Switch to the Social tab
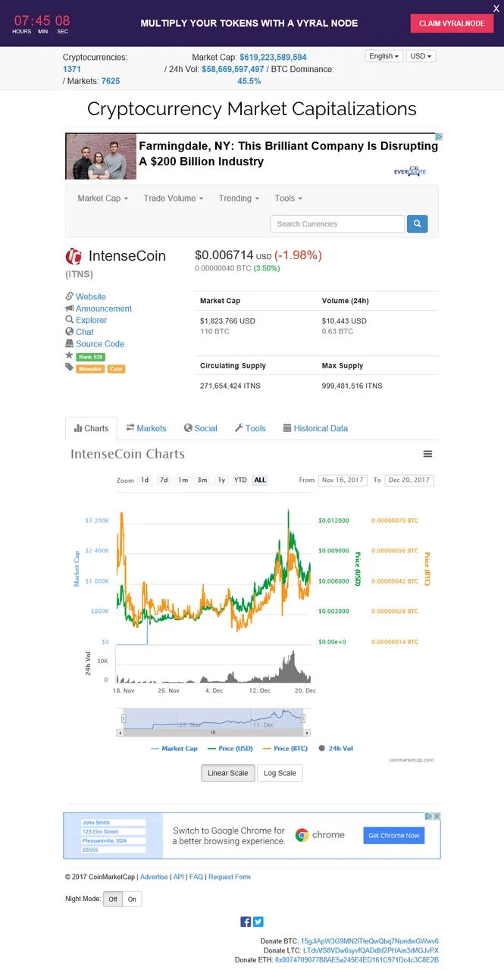The height and width of the screenshot is (970, 504). (x=201, y=428)
